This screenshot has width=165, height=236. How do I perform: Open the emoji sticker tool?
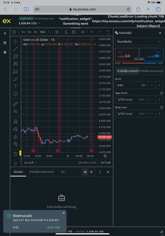click(x=16, y=94)
